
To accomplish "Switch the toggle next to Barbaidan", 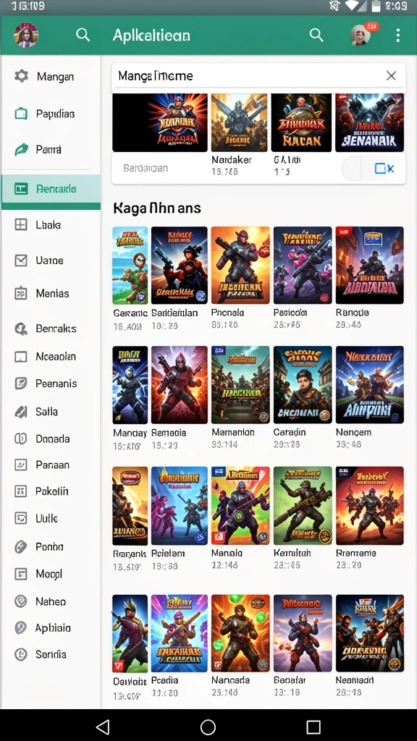I will pos(373,168).
